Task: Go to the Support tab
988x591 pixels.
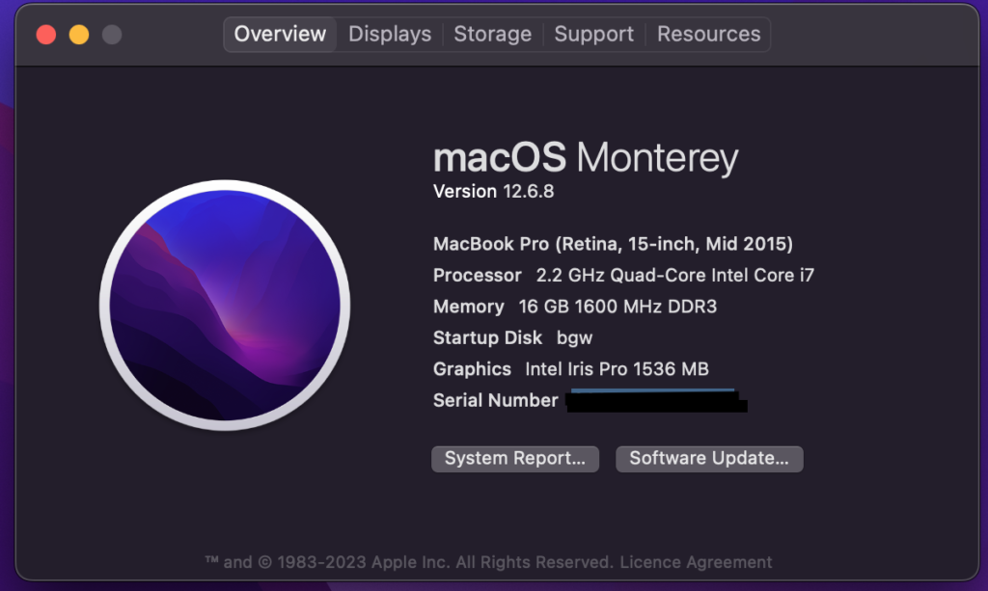Action: pyautogui.click(x=593, y=34)
